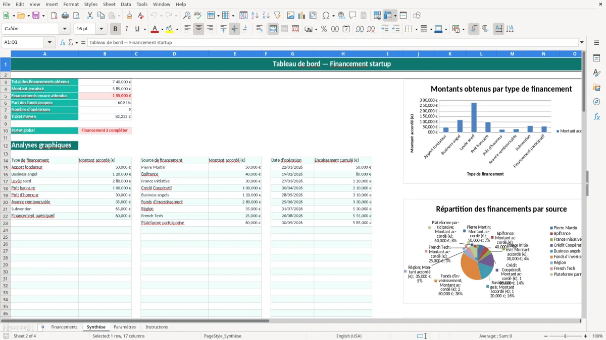Image resolution: width=606 pixels, height=340 pixels.
Task: Open the Sheet menu
Action: [x=109, y=4]
